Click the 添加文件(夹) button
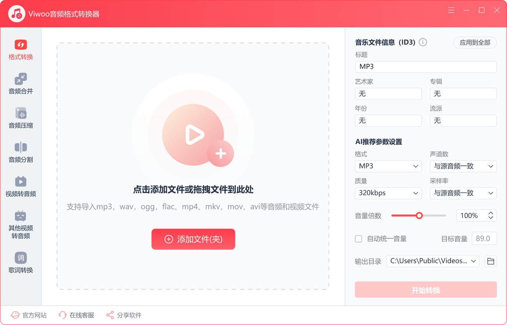The image size is (507, 325). pyautogui.click(x=193, y=239)
